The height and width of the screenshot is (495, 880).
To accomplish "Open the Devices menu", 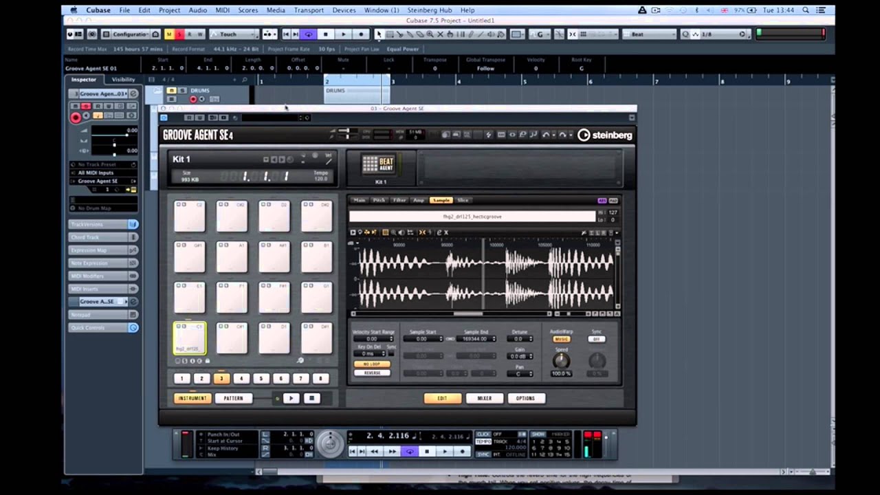I will (344, 10).
